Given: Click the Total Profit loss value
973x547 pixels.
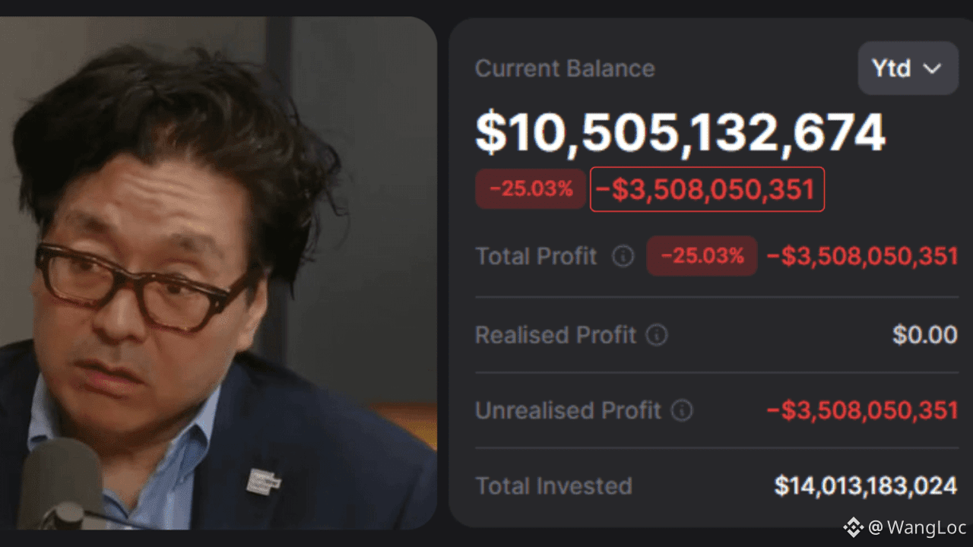Looking at the screenshot, I should [862, 257].
